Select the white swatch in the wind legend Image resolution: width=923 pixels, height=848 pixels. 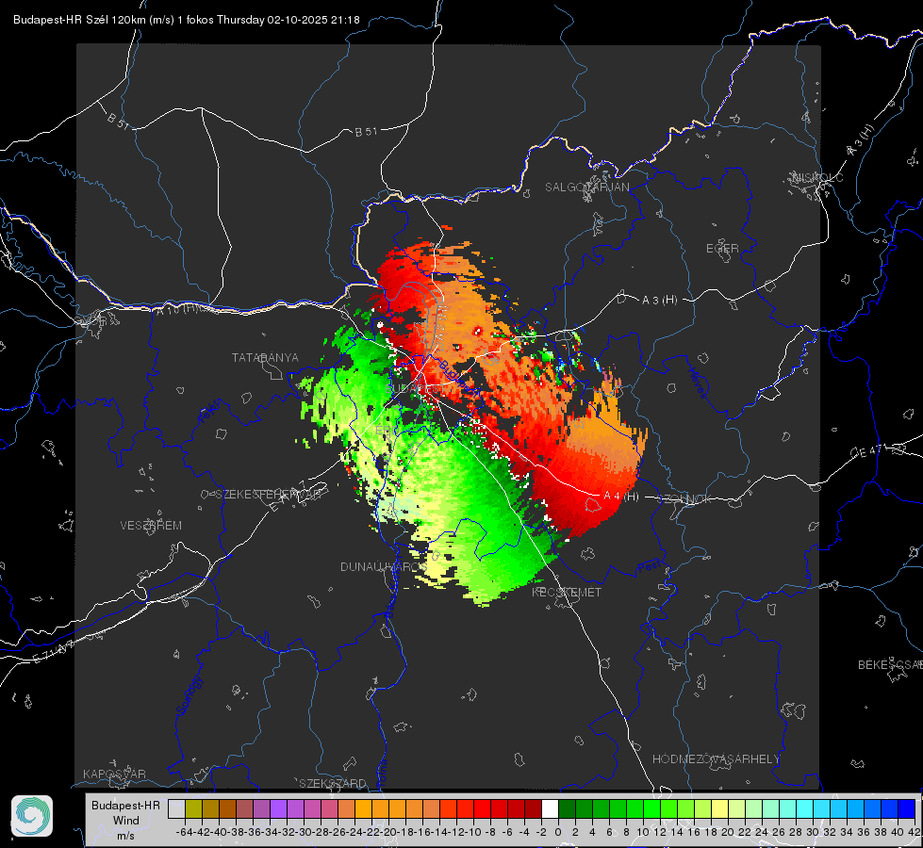pyautogui.click(x=550, y=808)
